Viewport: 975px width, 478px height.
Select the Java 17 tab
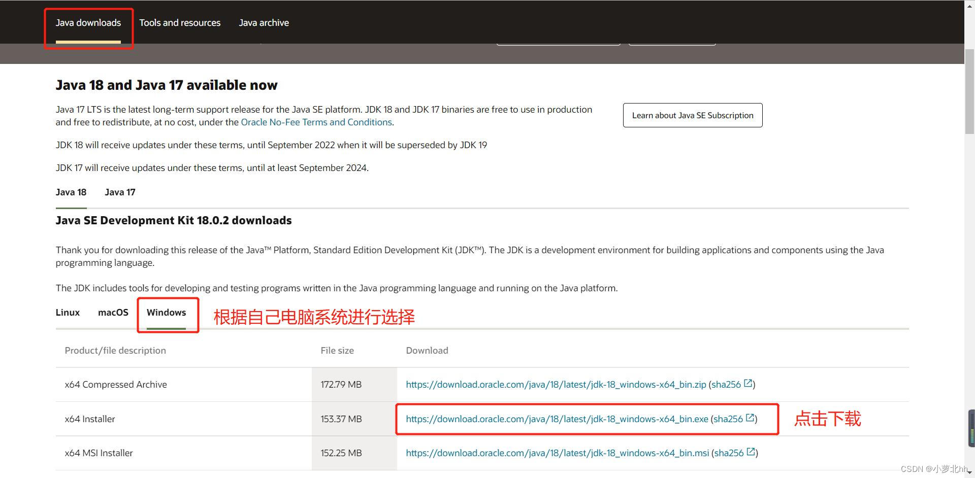(x=120, y=192)
